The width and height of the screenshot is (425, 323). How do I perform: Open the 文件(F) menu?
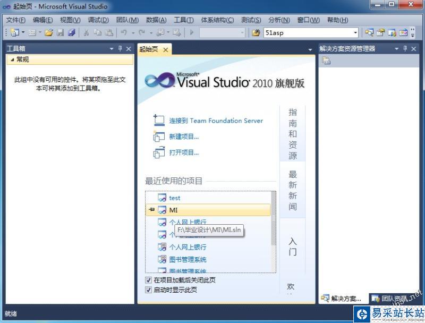16,20
